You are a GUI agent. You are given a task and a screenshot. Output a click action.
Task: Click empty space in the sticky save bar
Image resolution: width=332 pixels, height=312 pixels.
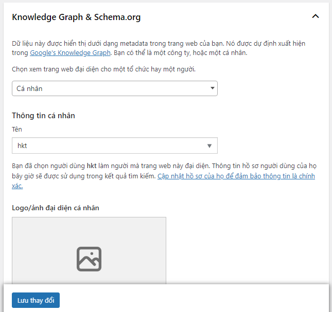tap(196, 300)
